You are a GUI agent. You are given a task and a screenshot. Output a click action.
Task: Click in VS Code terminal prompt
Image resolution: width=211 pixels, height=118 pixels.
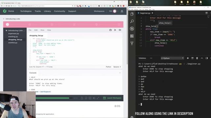click(141, 104)
